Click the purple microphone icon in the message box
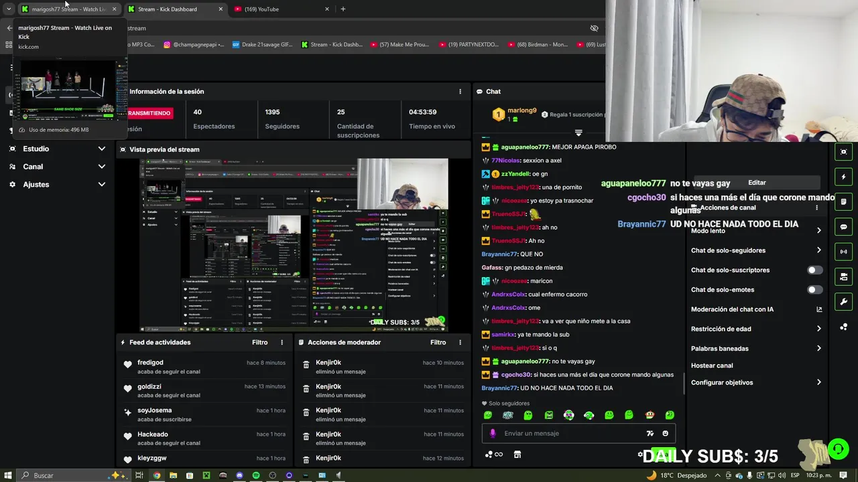Viewport: 858px width, 482px height. tap(493, 433)
